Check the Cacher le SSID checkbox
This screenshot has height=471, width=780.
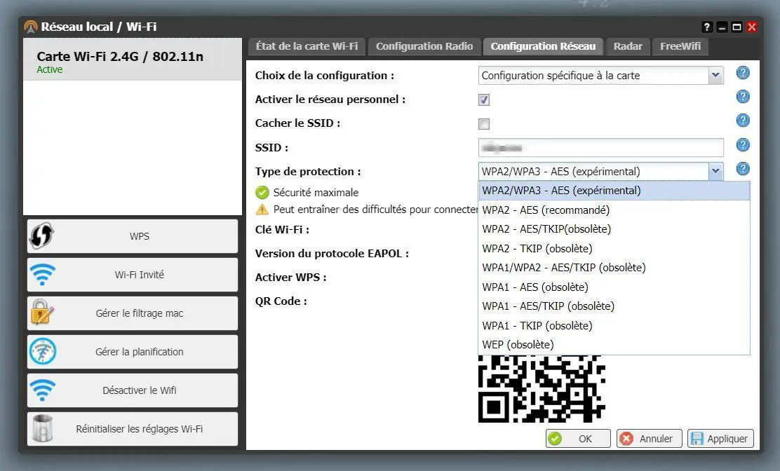(x=484, y=124)
